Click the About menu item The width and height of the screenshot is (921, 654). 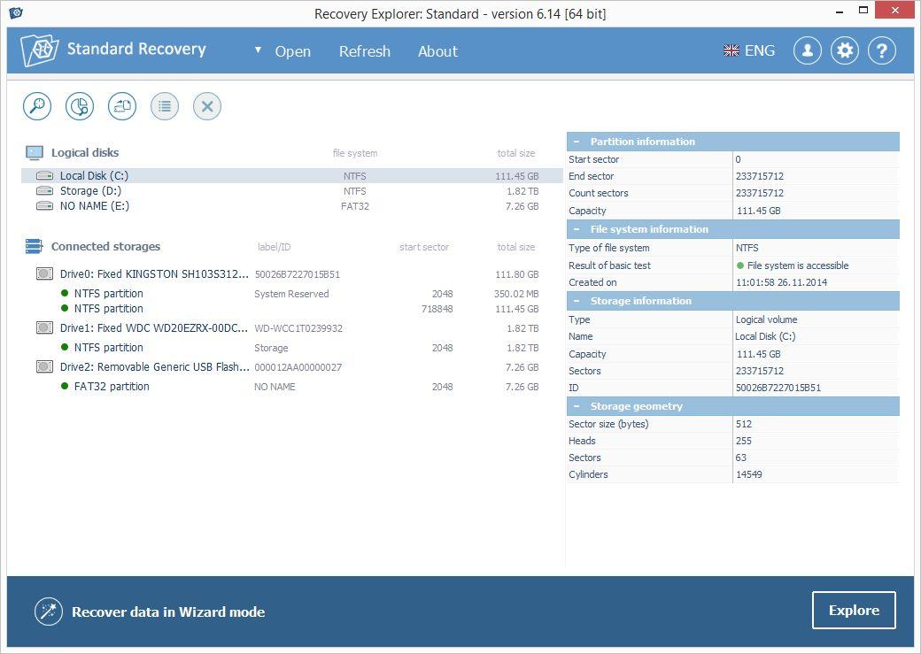pos(437,51)
